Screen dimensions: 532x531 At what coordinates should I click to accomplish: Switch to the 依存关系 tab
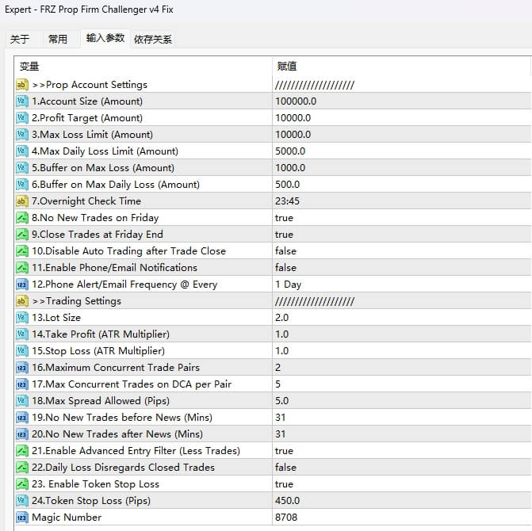152,39
